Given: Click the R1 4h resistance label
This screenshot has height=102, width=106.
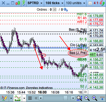Looking at the screenshot, I should click(82, 18).
